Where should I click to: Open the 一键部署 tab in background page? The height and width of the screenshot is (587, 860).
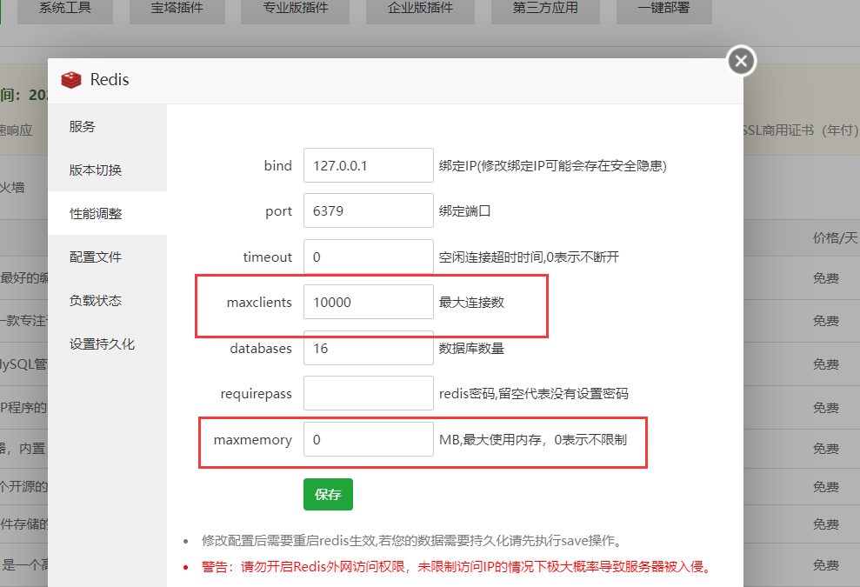point(664,10)
